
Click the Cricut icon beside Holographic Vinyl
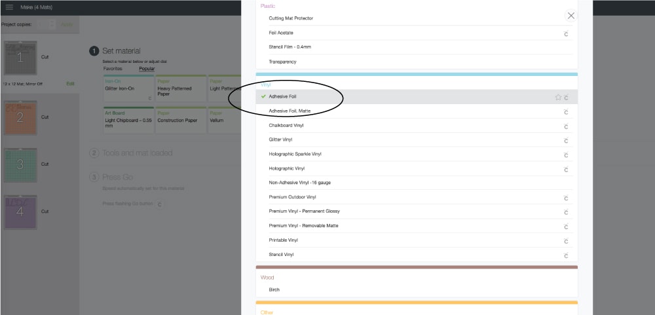566,169
